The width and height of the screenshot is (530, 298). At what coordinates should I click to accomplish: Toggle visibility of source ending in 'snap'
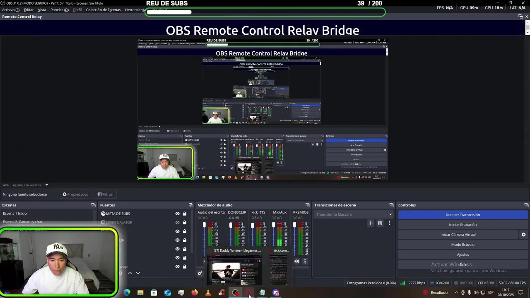(177, 267)
